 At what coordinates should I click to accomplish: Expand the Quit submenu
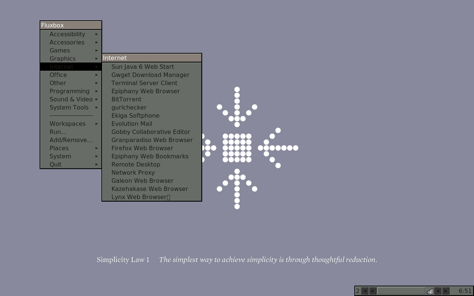tap(71, 164)
